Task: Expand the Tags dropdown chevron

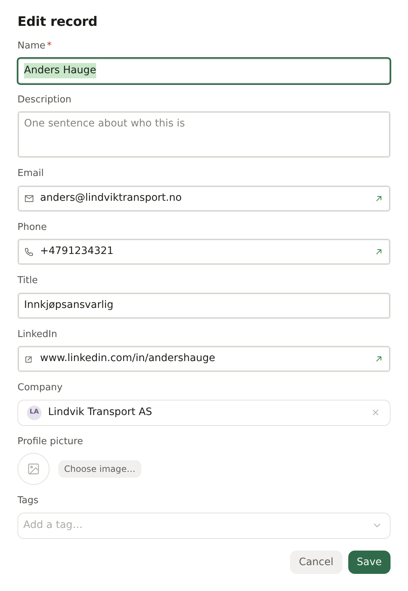Action: coord(377,525)
